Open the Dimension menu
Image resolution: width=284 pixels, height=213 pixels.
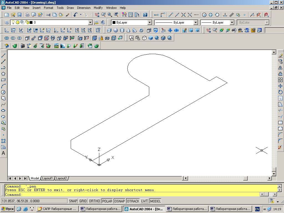[x=84, y=8]
